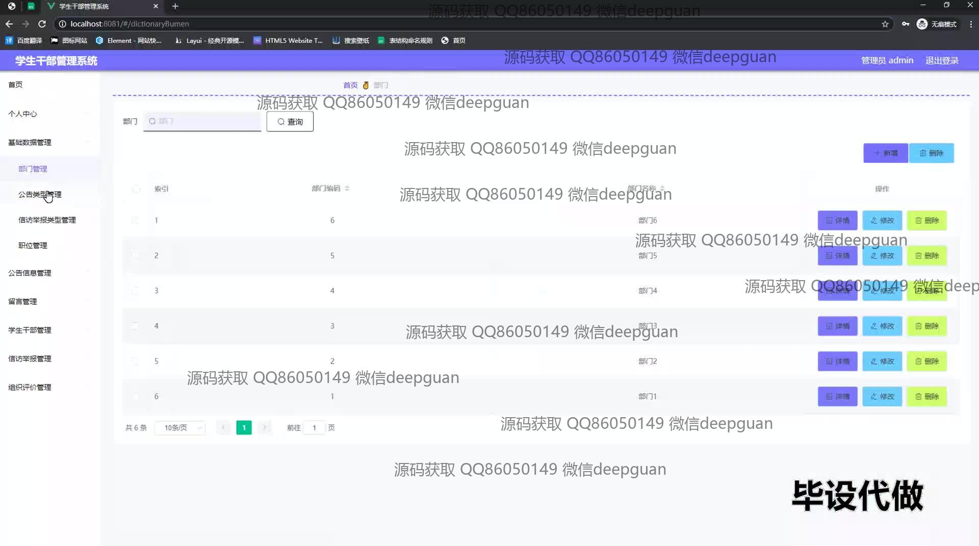The height and width of the screenshot is (546, 979).
Task: Check the checkbox for row index 1
Action: (135, 221)
